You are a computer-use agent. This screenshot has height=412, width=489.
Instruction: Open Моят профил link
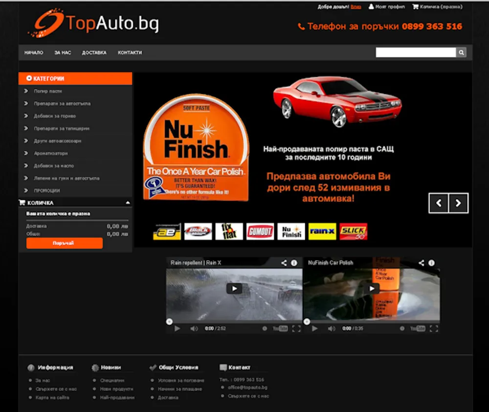[x=390, y=6]
